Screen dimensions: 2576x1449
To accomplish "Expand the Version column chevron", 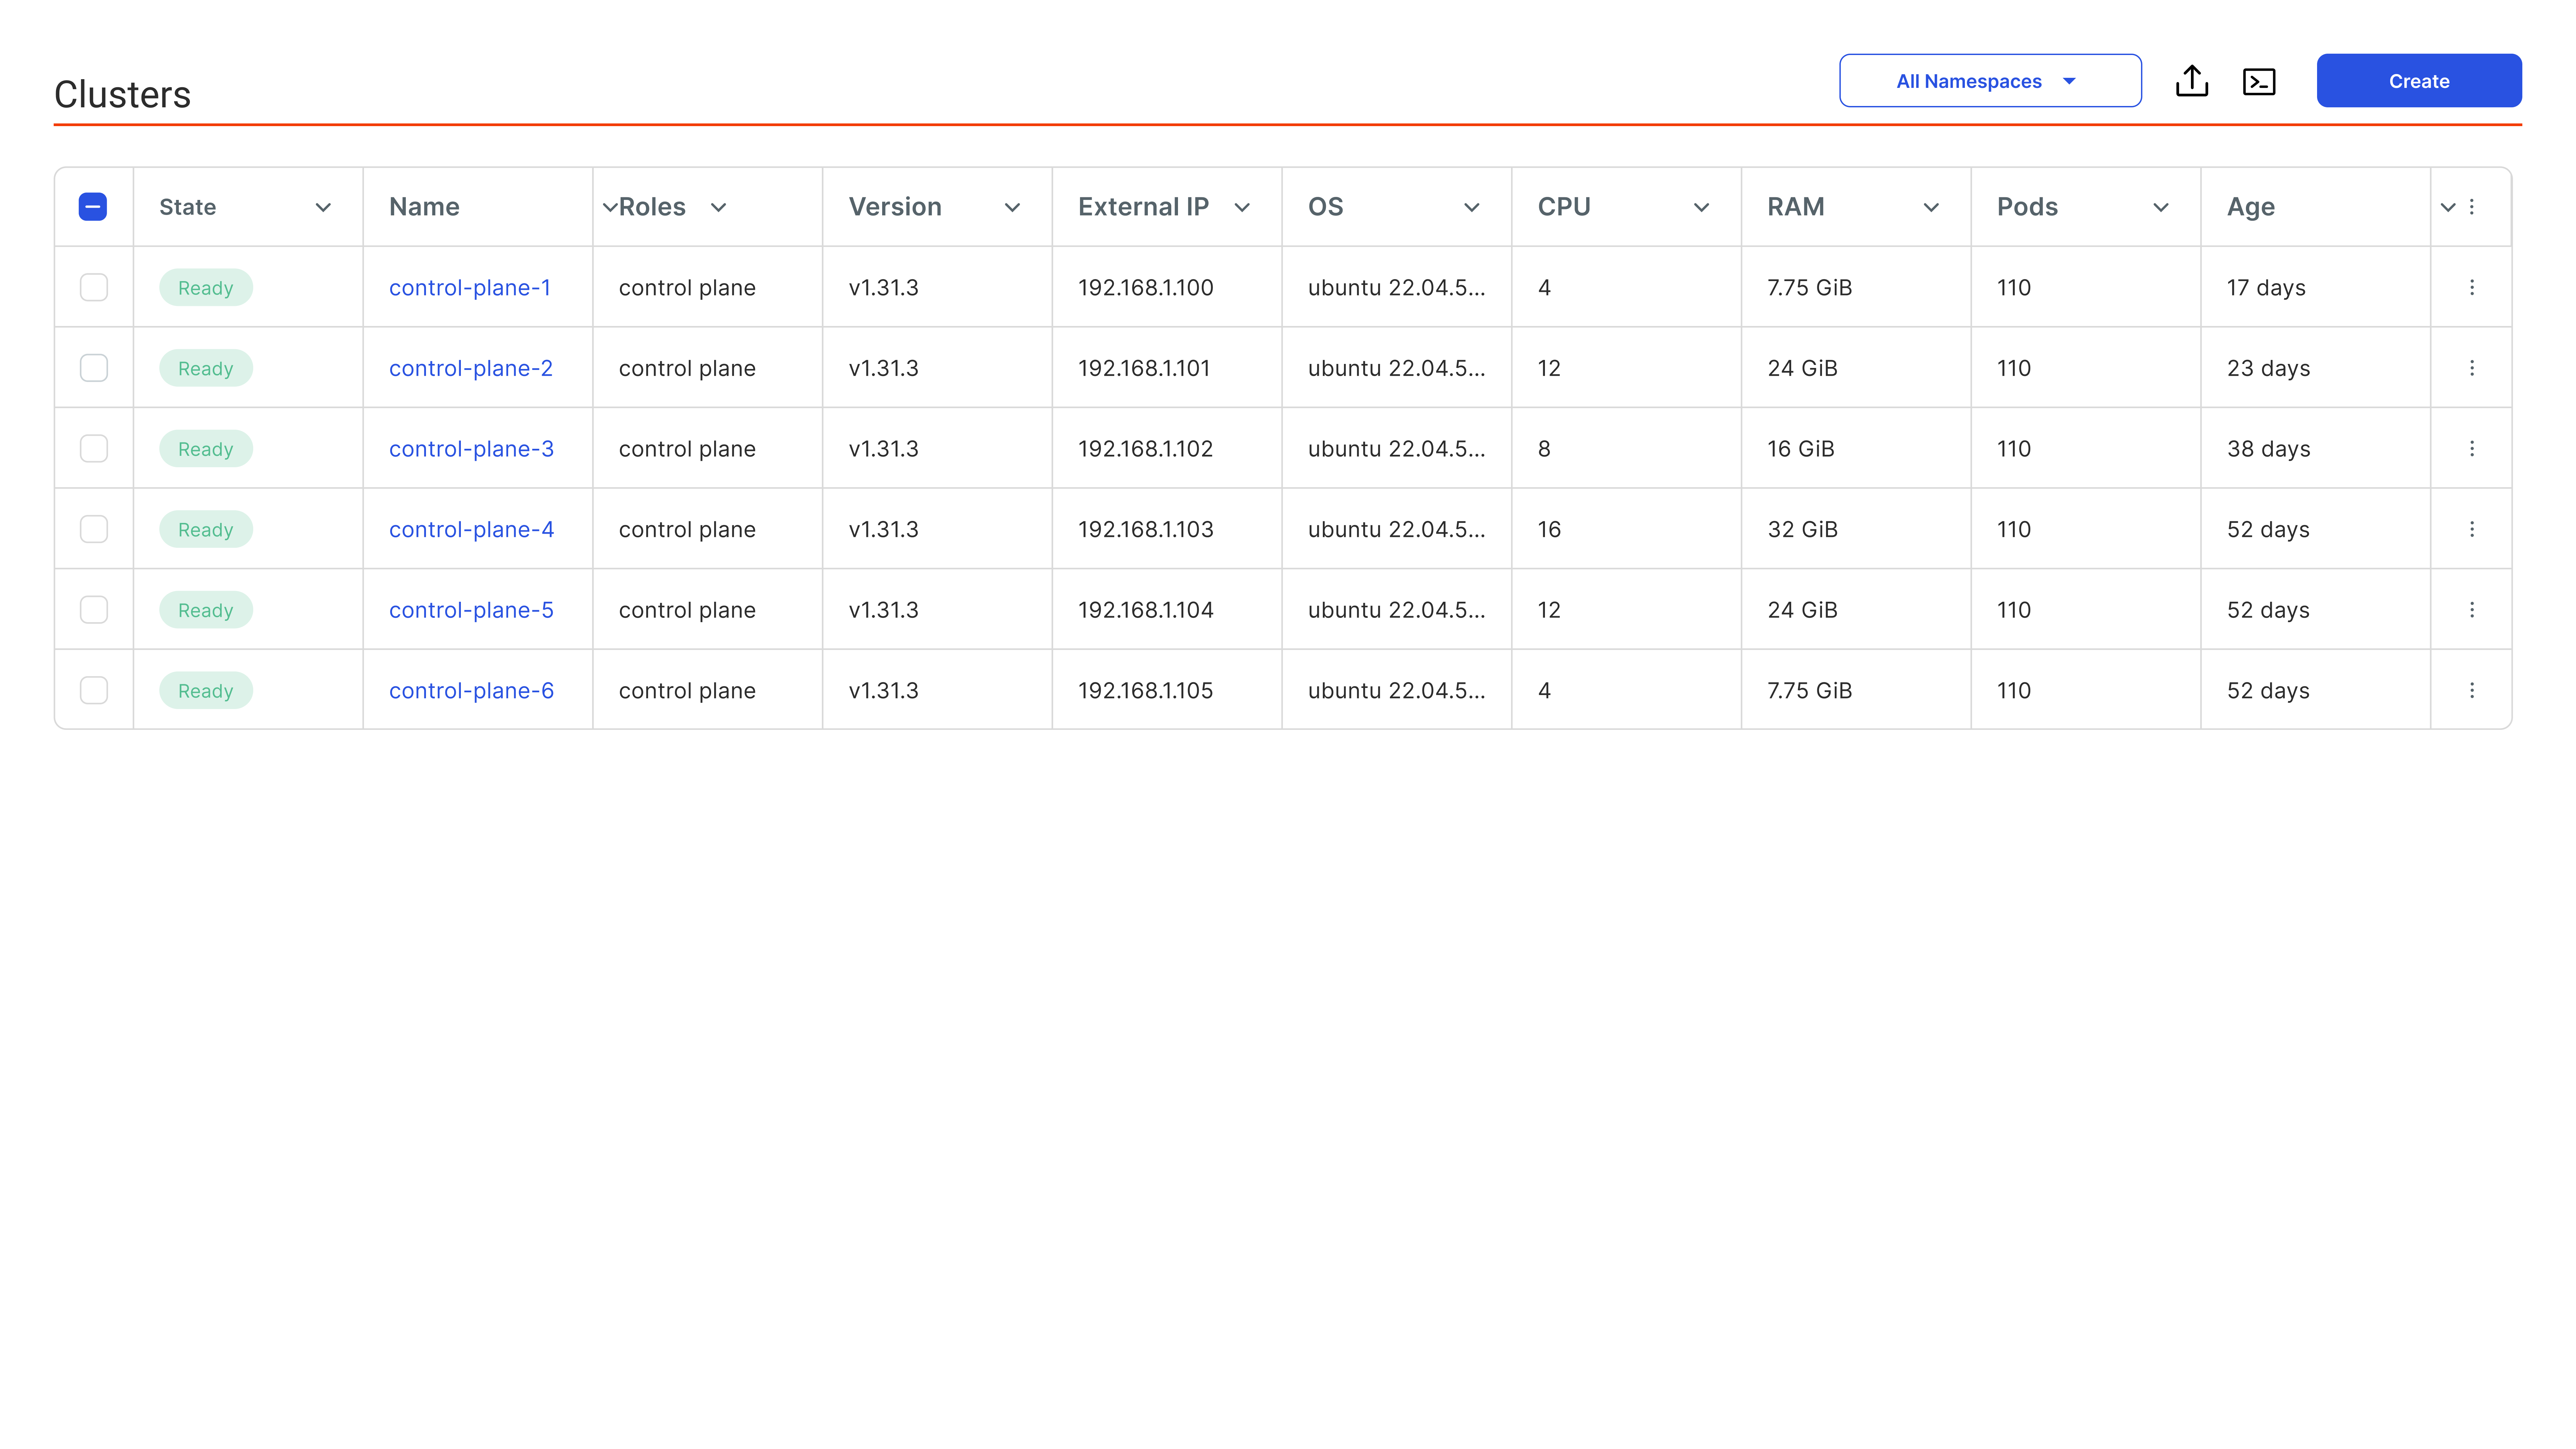I will [x=1012, y=208].
